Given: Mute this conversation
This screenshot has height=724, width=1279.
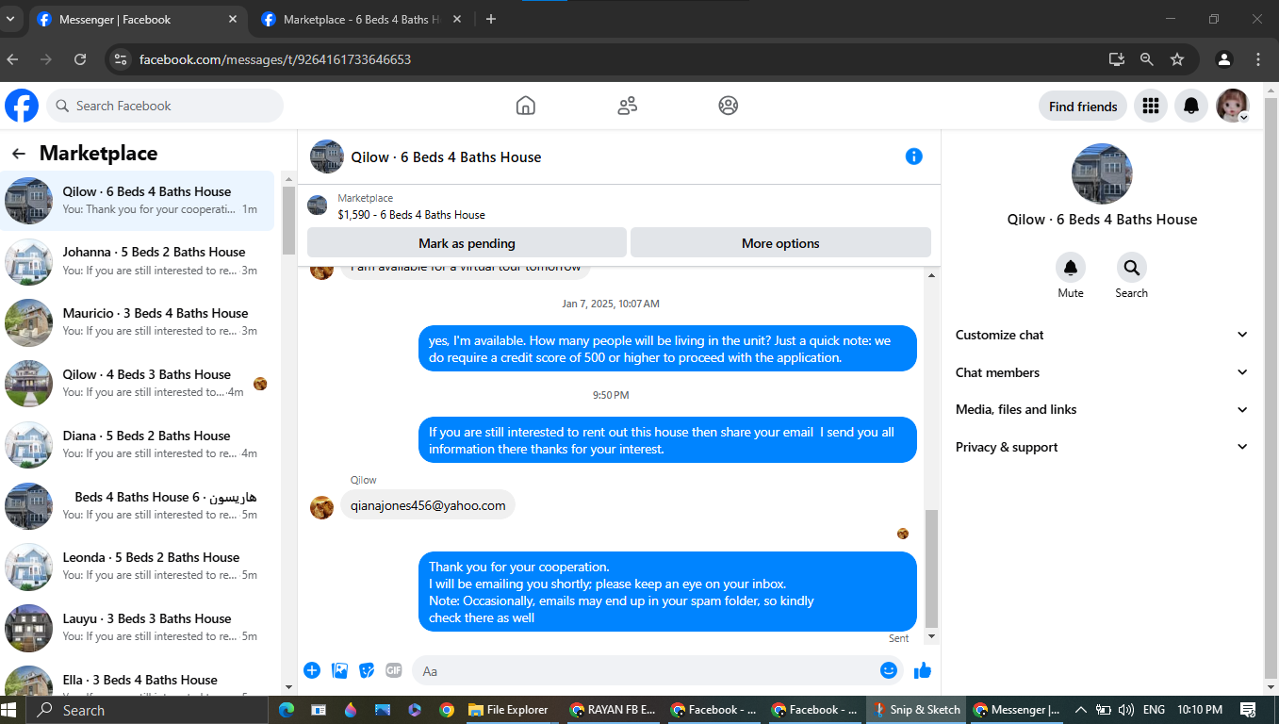Looking at the screenshot, I should coord(1071,268).
